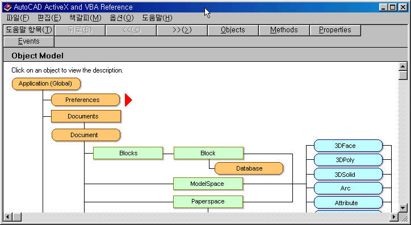Click the Arc object node
The height and width of the screenshot is (225, 411).
(x=348, y=188)
